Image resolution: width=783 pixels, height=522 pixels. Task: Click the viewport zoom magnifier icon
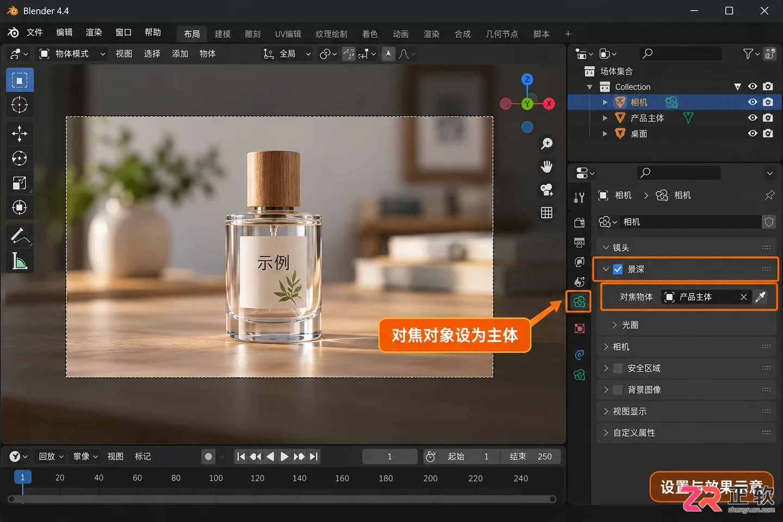pos(546,144)
